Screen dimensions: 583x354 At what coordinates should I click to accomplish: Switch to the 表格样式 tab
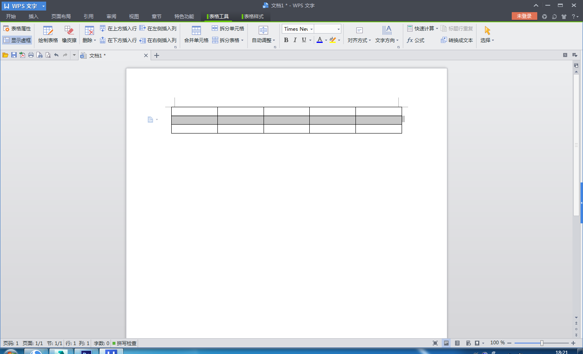click(x=253, y=17)
